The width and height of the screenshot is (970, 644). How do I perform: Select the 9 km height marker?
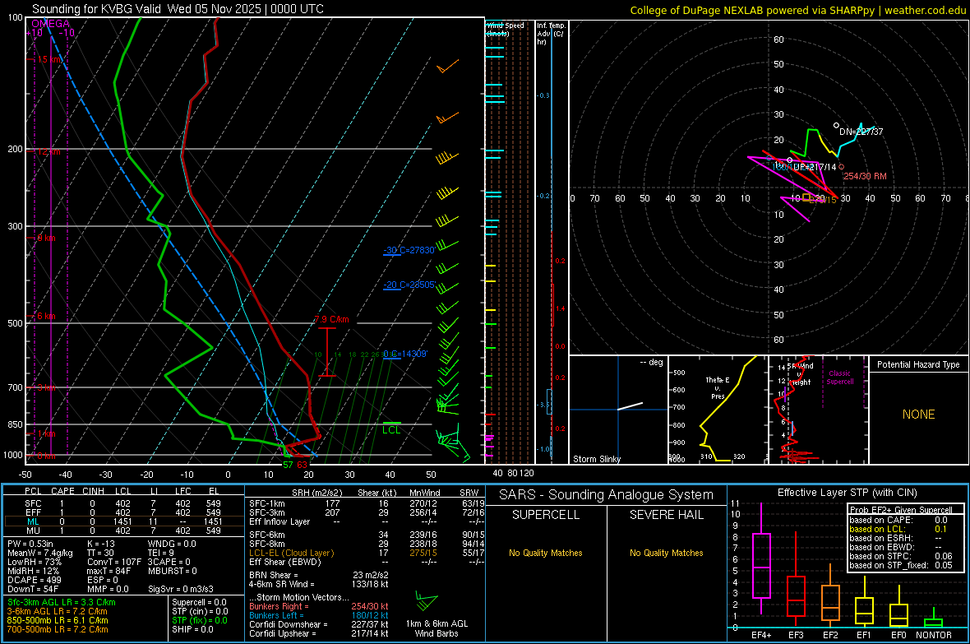pyautogui.click(x=46, y=238)
